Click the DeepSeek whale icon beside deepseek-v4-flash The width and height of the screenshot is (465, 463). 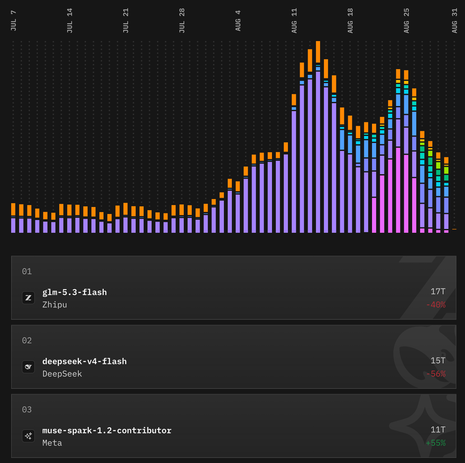coord(28,367)
